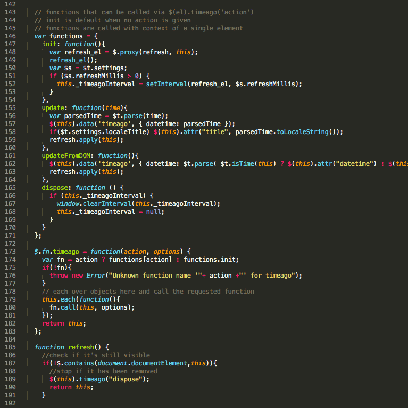Click the "dispose" string on line 189
The width and height of the screenshot is (408, 408).
tap(126, 379)
